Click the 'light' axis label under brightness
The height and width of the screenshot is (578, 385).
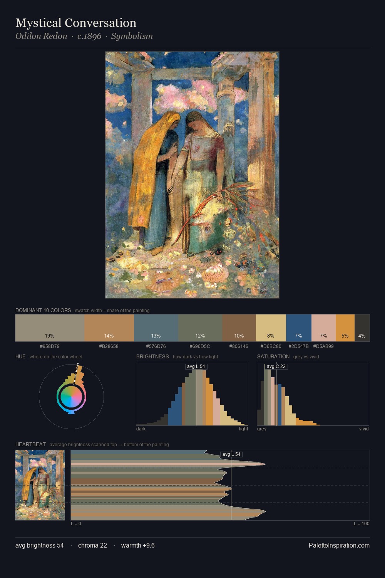[x=243, y=429]
